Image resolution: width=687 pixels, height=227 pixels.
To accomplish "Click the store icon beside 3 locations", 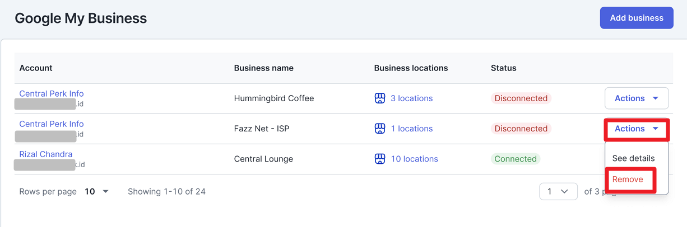I will pos(380,98).
